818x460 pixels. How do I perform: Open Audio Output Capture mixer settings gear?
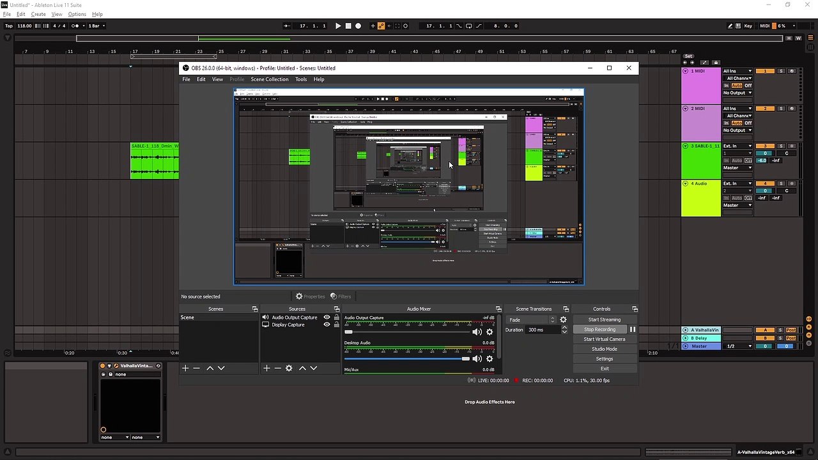tap(490, 332)
